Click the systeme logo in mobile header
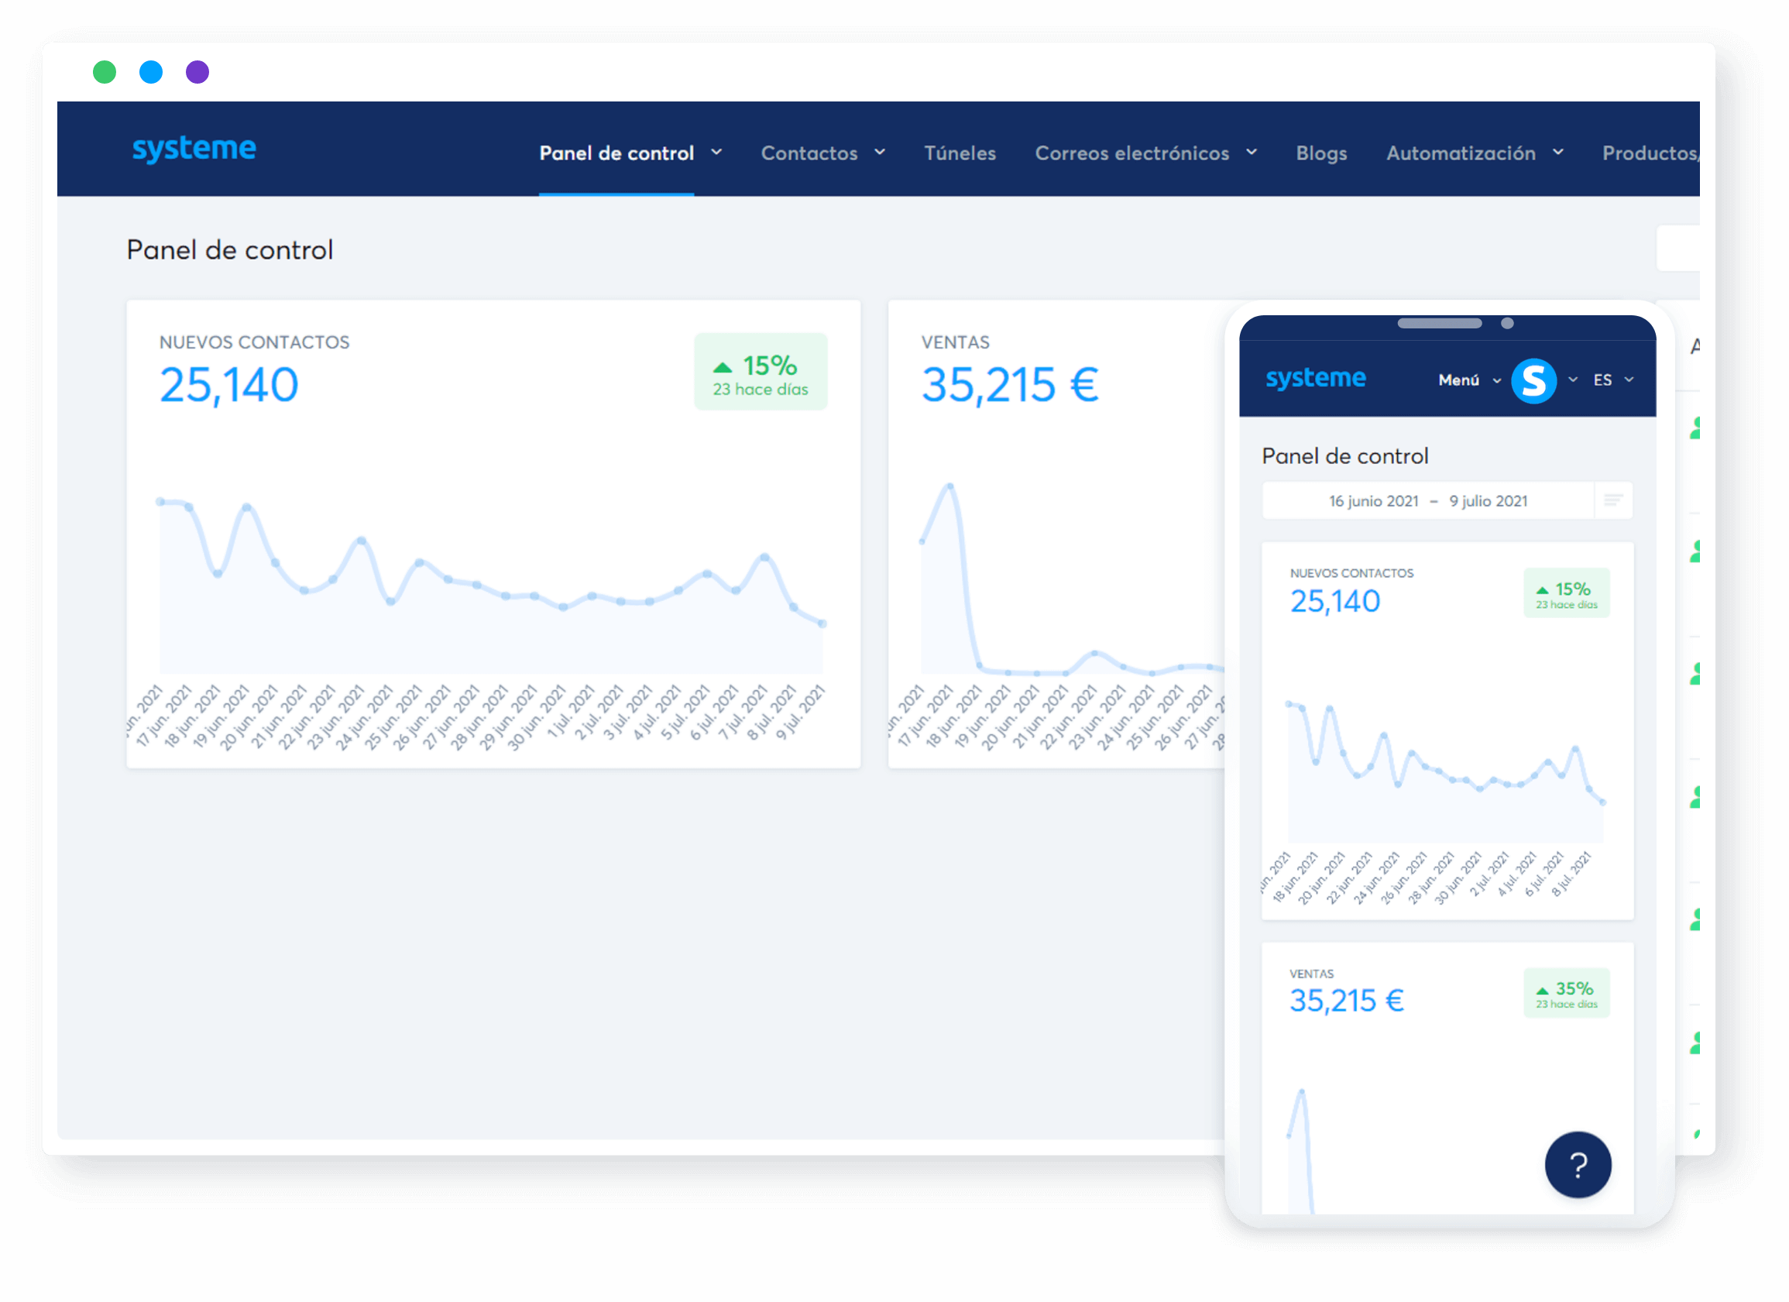Screen dimensions: 1789x1302 (x=1315, y=379)
